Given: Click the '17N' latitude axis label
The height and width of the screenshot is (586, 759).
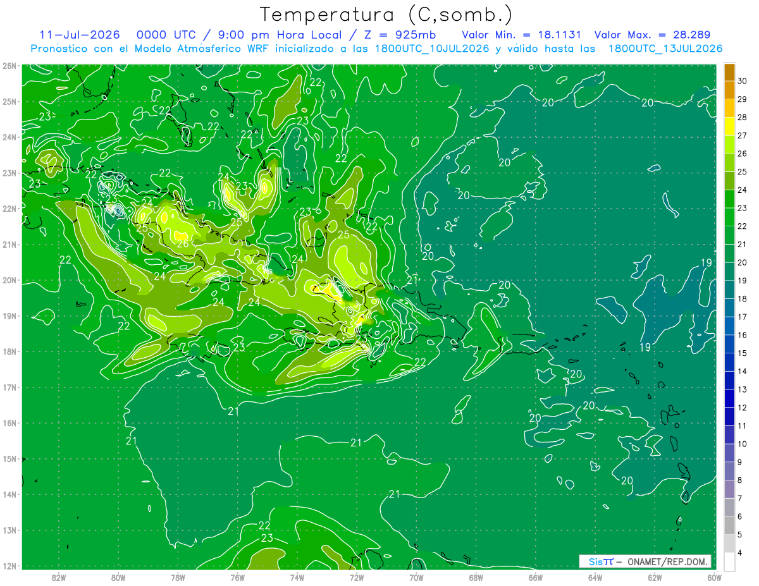Looking at the screenshot, I should point(9,387).
